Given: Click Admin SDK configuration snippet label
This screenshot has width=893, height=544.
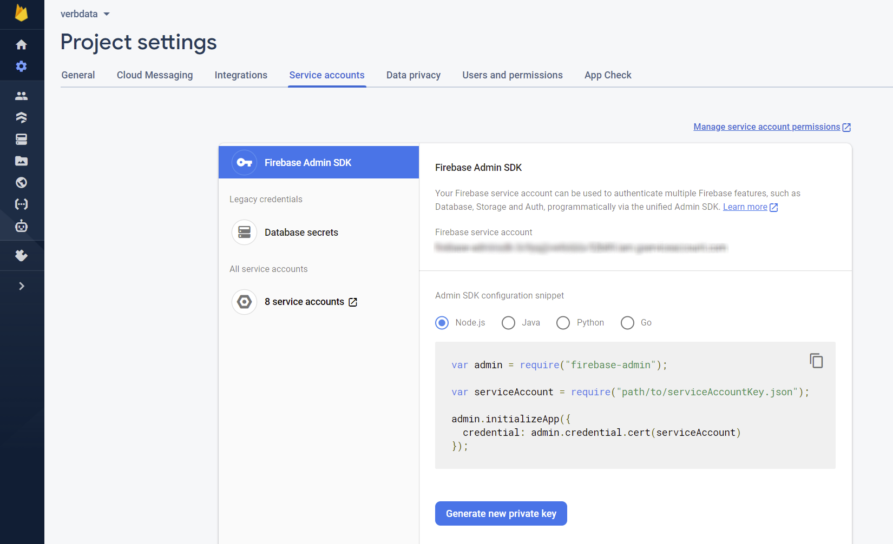Looking at the screenshot, I should (500, 295).
